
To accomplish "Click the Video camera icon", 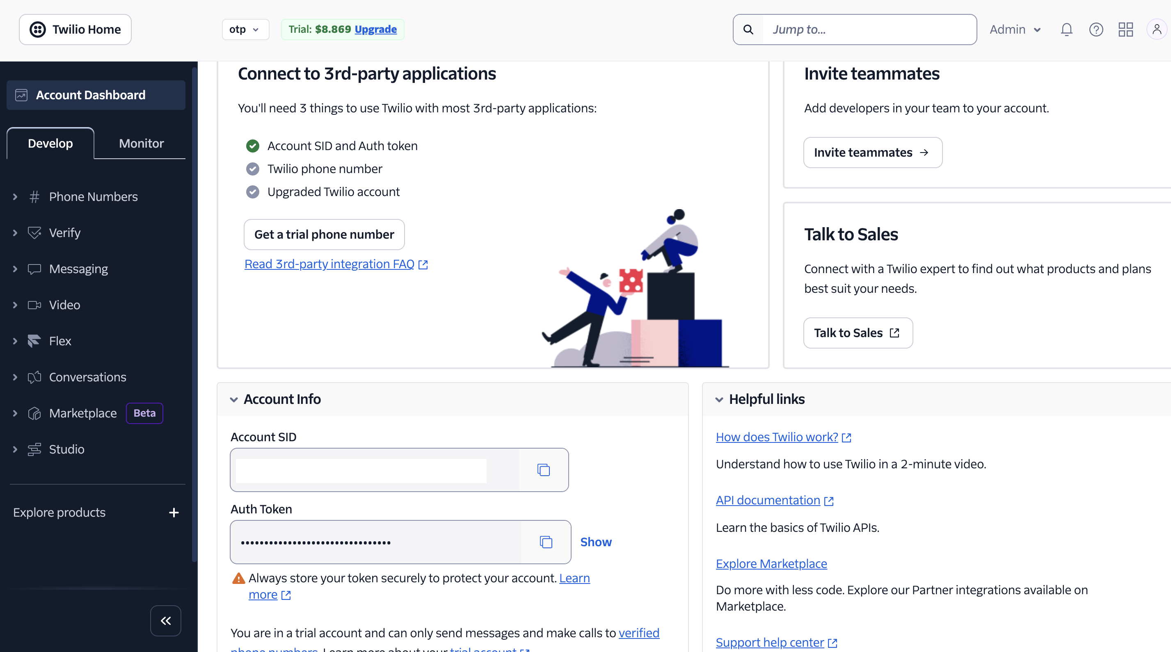I will (x=34, y=305).
